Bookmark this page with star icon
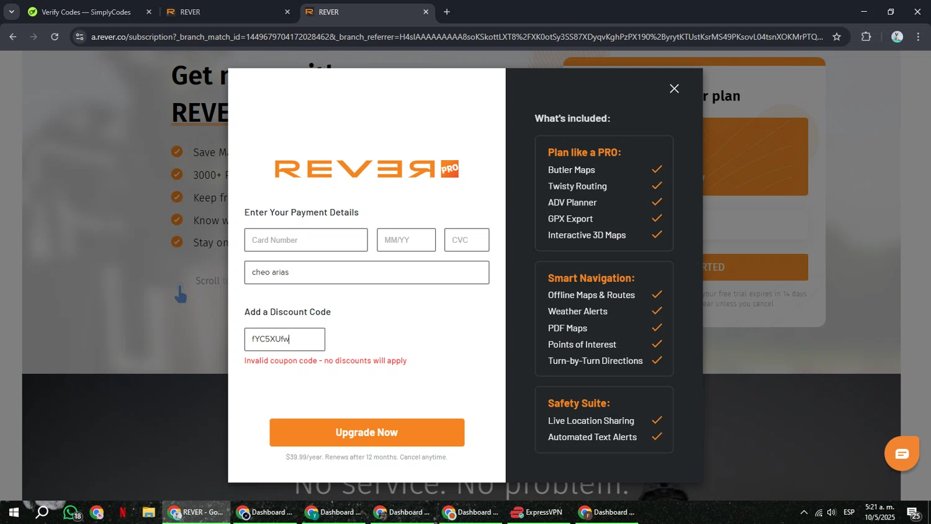The height and width of the screenshot is (524, 931). pyautogui.click(x=837, y=37)
